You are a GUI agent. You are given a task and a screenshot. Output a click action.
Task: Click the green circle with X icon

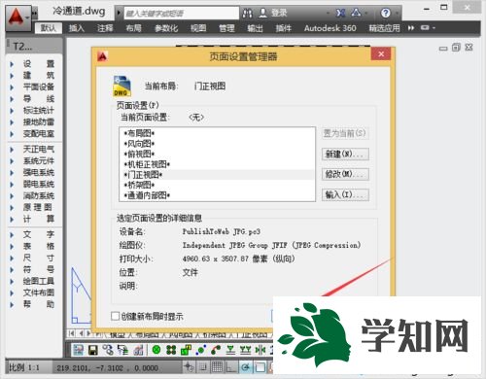156,350
